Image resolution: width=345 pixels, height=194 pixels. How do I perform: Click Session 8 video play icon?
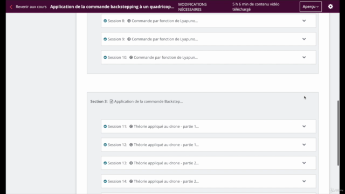click(129, 21)
